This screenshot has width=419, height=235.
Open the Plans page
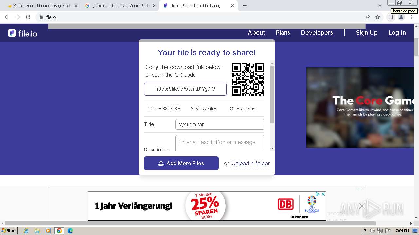pos(283,33)
